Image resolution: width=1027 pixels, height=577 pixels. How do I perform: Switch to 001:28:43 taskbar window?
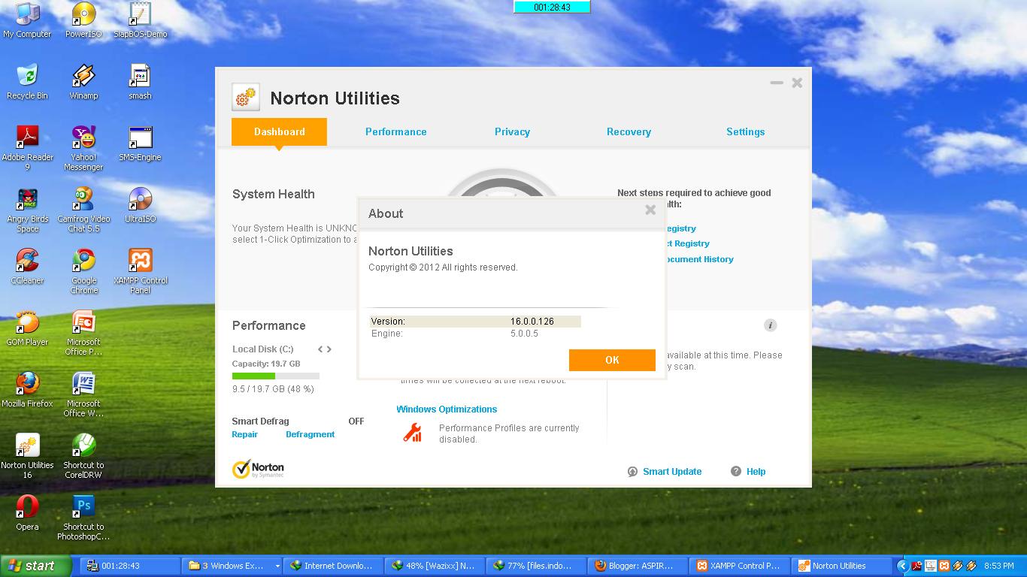(132, 566)
